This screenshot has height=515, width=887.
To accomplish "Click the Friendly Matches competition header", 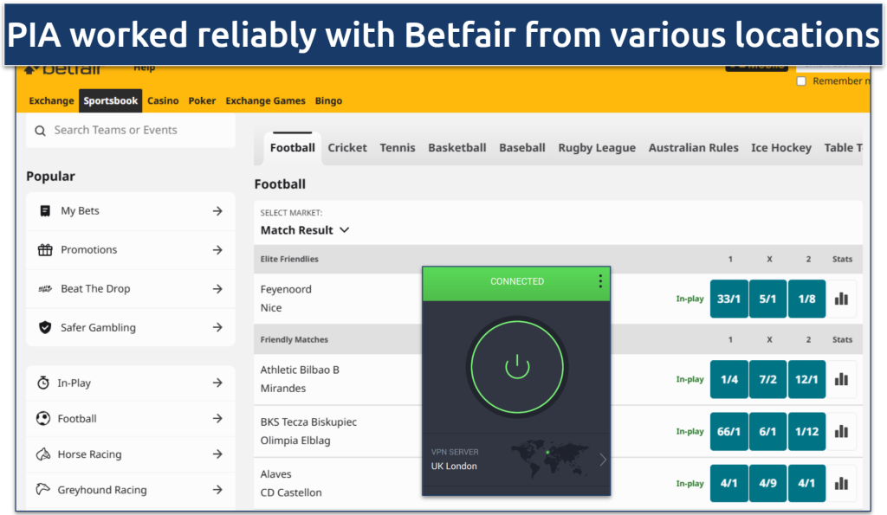I will pyautogui.click(x=295, y=340).
